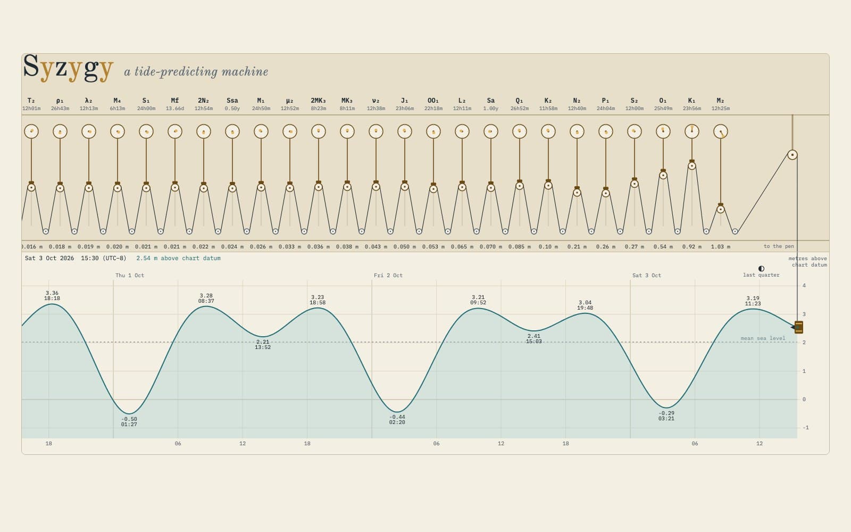
Task: Click the L₂ constituent dial
Action: [x=462, y=131]
